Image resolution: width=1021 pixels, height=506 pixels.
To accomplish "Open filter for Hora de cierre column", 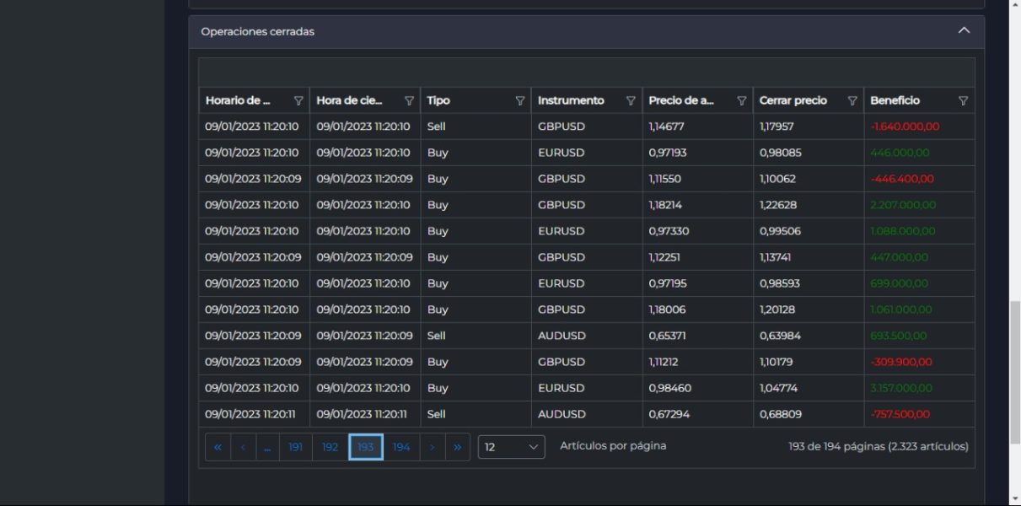I will [x=409, y=100].
